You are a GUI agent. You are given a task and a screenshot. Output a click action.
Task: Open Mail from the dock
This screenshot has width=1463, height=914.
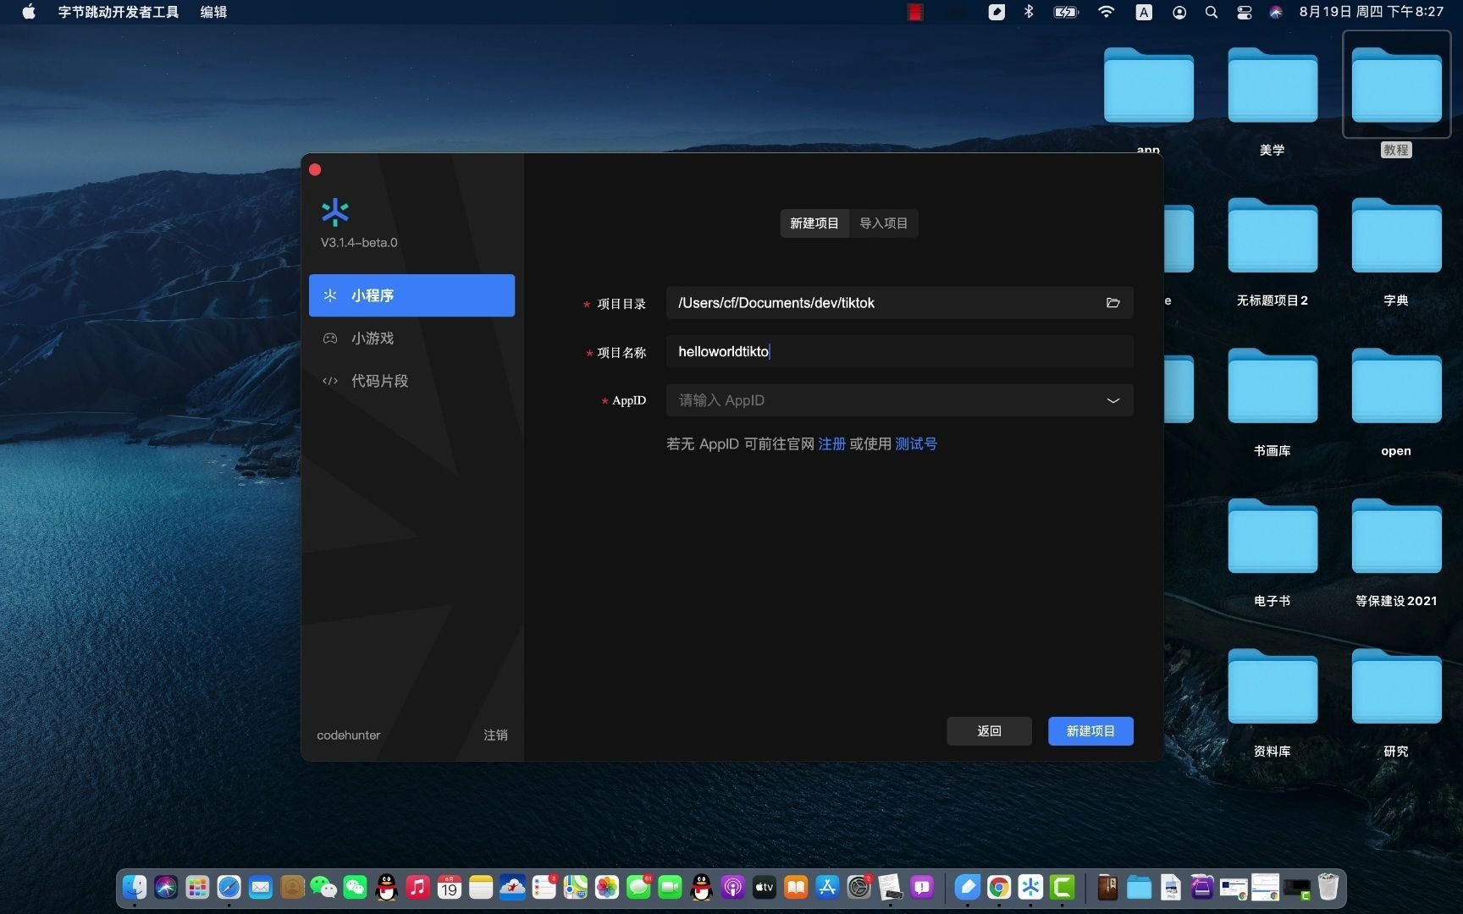click(261, 887)
